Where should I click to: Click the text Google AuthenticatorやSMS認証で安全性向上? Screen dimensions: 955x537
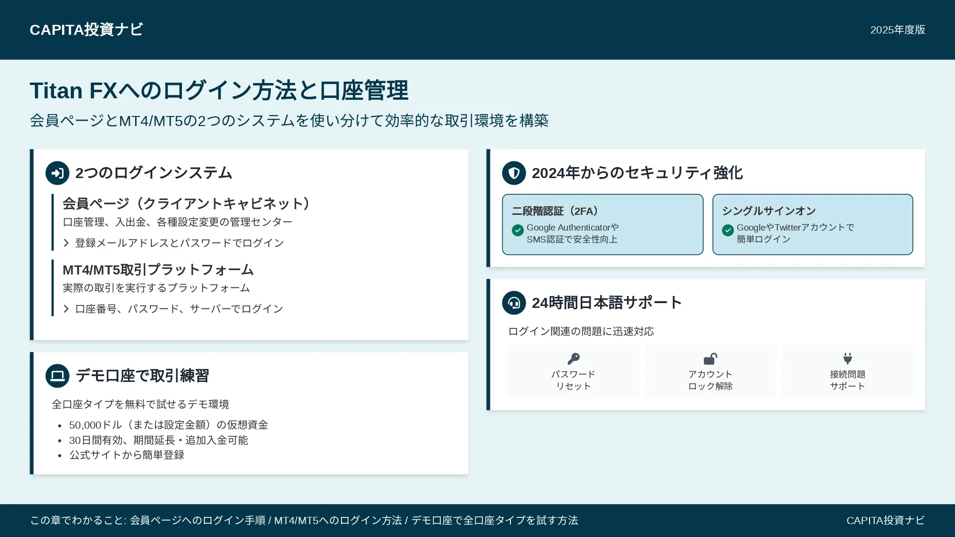[573, 233]
